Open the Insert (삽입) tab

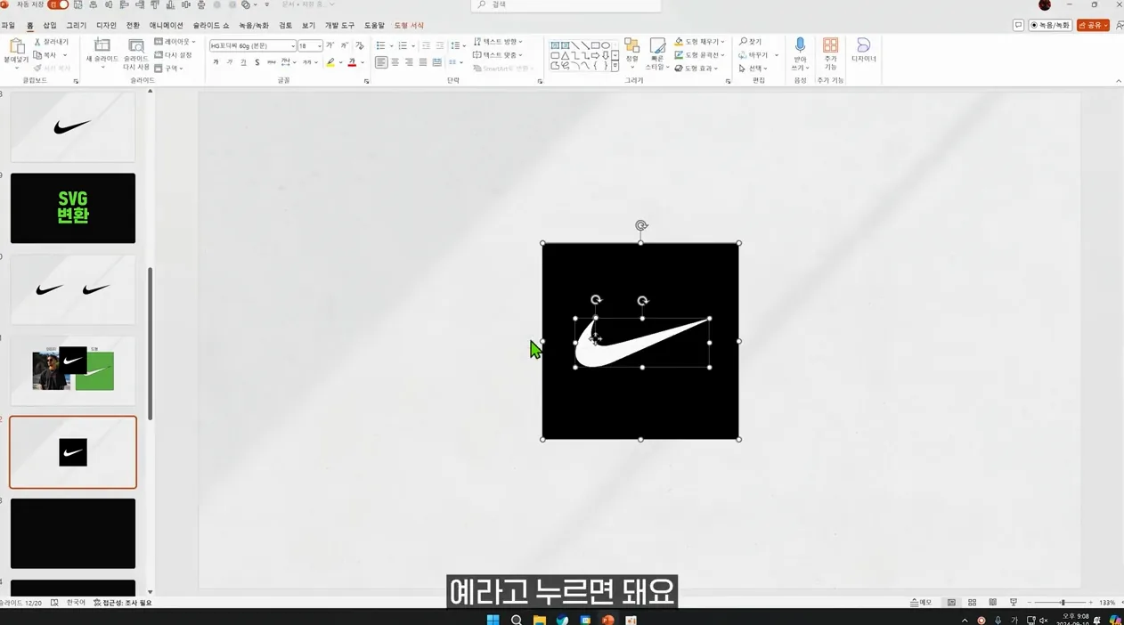click(x=50, y=26)
